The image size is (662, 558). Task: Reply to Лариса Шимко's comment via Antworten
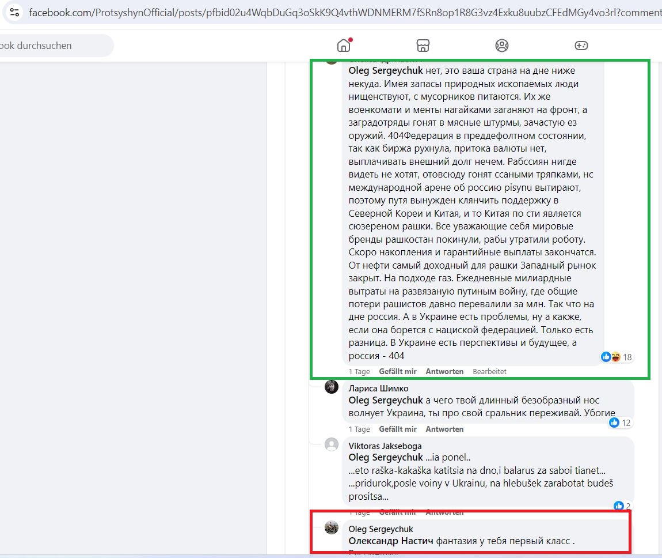[444, 429]
